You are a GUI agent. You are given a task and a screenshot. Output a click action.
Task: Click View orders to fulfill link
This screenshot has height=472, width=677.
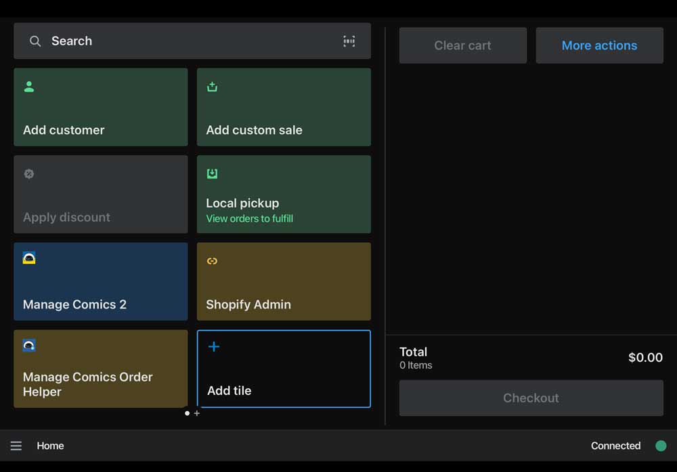tap(250, 218)
